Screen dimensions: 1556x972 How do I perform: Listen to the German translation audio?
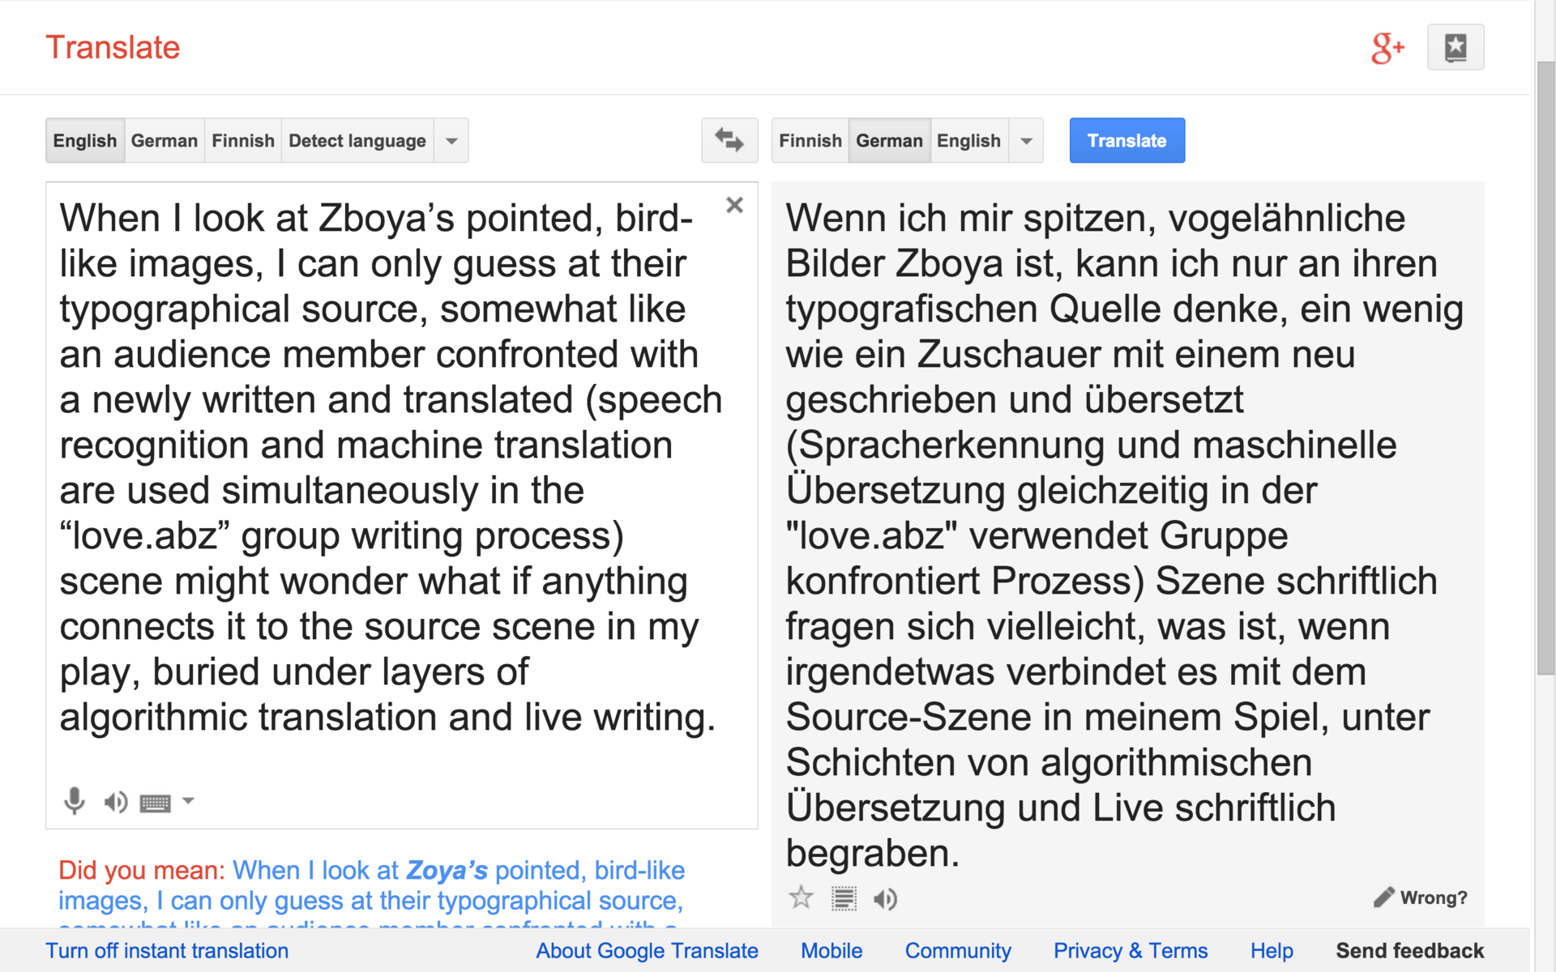click(x=886, y=898)
